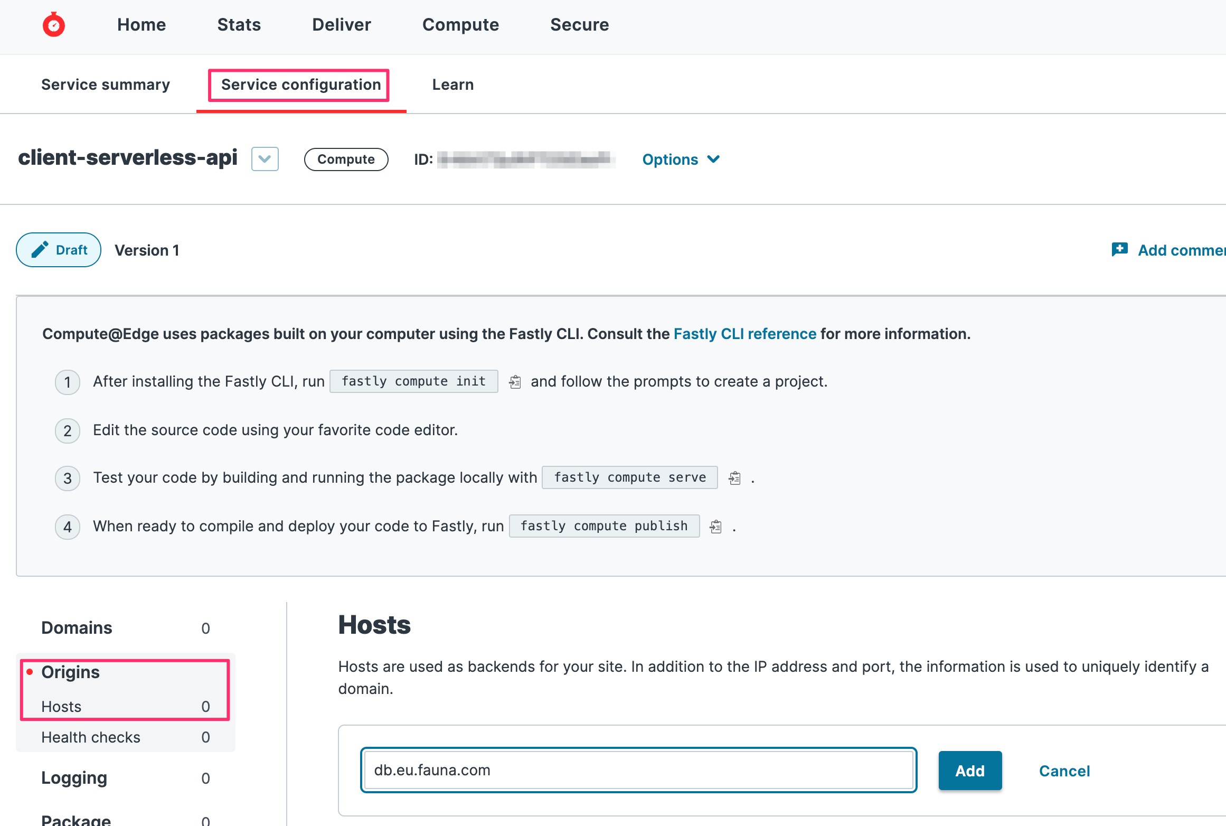
Task: Select Origins in the sidebar
Action: 70,672
